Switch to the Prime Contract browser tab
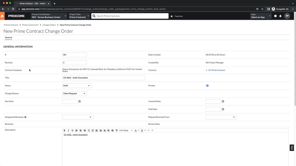Screen dimensions: 296x166 (32, 4)
